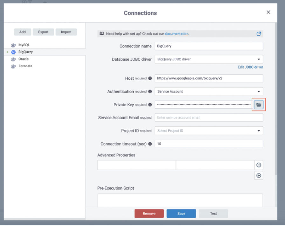Click the folder icon to browse private key
This screenshot has height=226, width=285.
point(259,105)
